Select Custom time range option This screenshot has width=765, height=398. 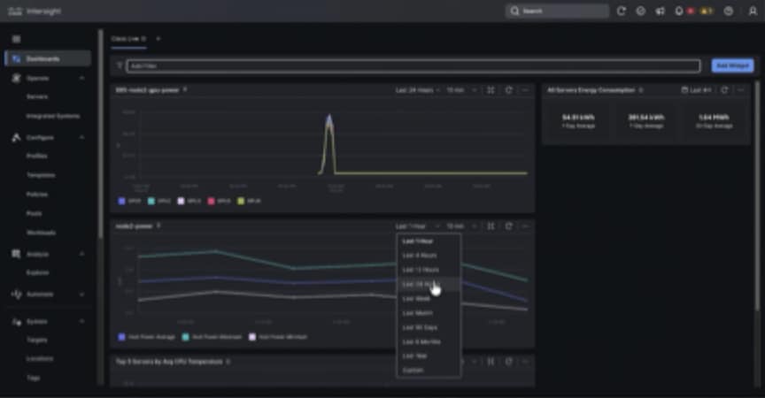click(429, 371)
